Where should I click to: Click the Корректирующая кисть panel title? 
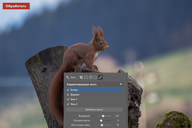tap(82, 84)
